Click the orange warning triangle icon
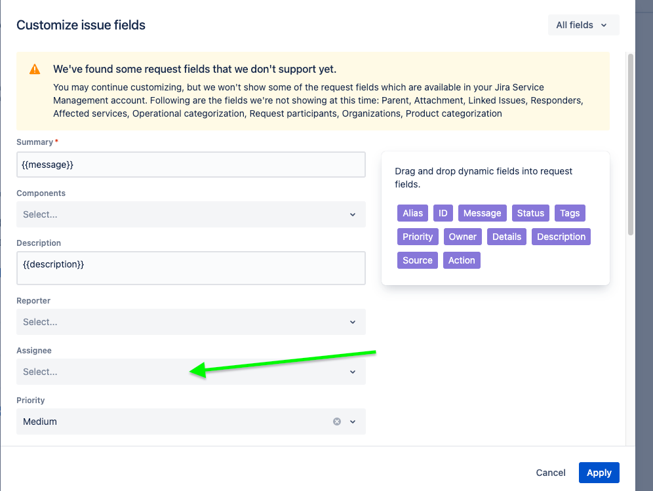The image size is (653, 491). tap(35, 69)
